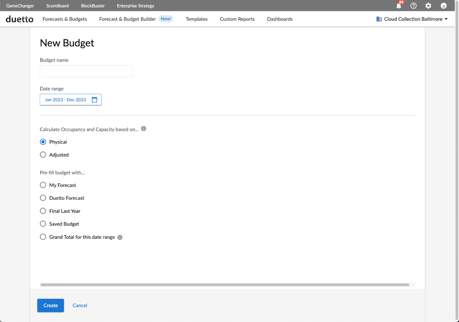Switch to BlockBuster app

(x=93, y=6)
